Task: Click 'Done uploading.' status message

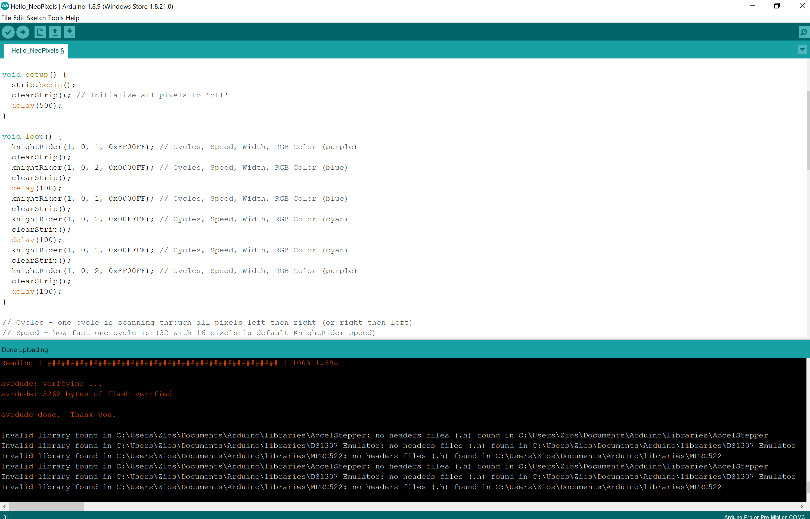Action: [26, 350]
